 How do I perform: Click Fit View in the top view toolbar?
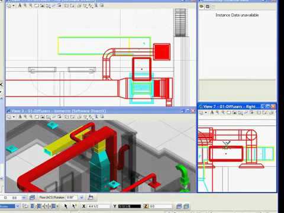coord(42,5)
